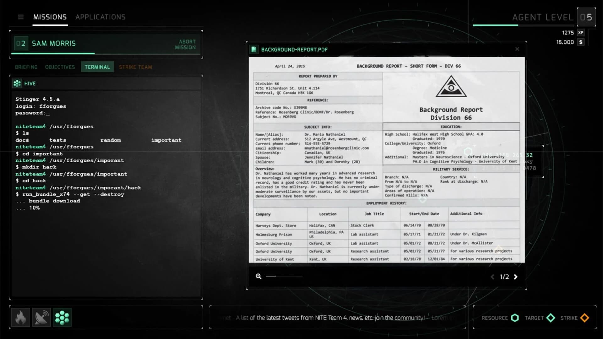Click the orange STRIKE diamond icon

(x=585, y=318)
